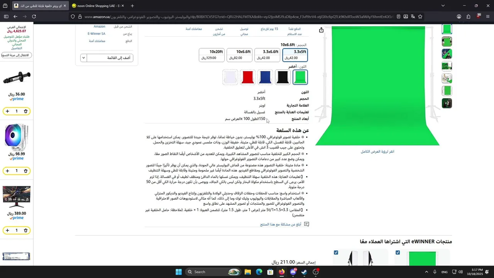Viewport: 494px width, 278px height.
Task: Select the 3.3x6.6ft size option
Action: (267, 55)
